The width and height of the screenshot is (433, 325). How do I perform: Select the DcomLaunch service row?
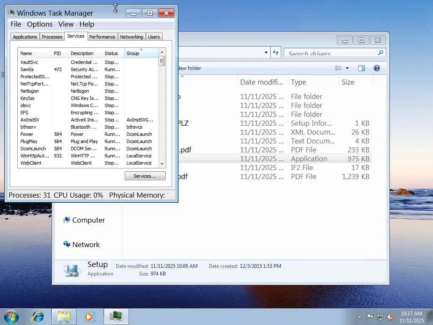tap(88, 149)
